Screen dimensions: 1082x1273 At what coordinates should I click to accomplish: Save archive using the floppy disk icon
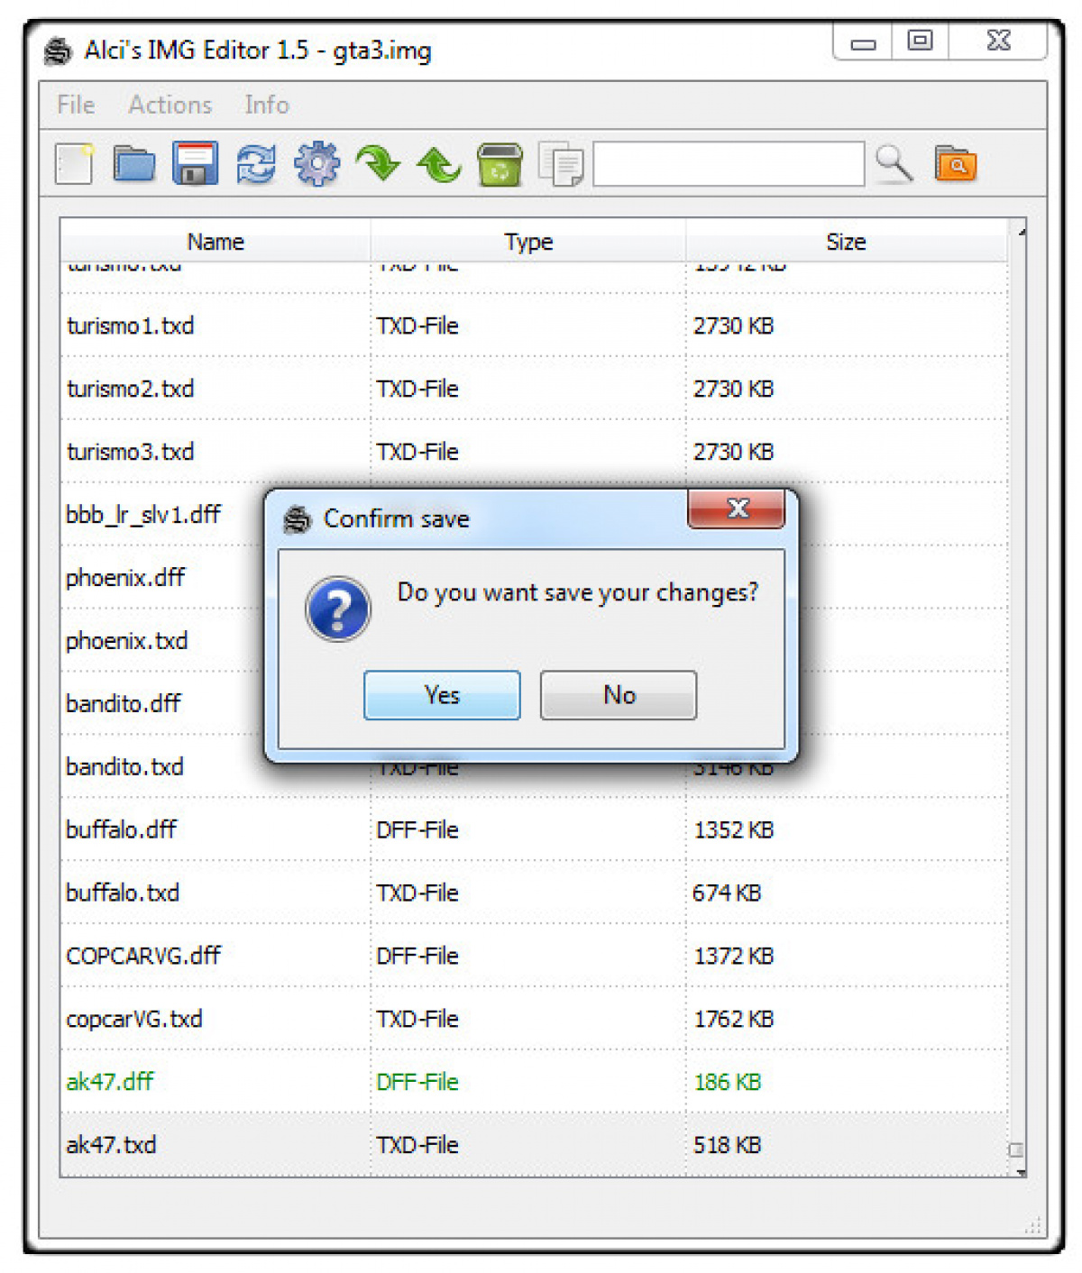(x=195, y=164)
